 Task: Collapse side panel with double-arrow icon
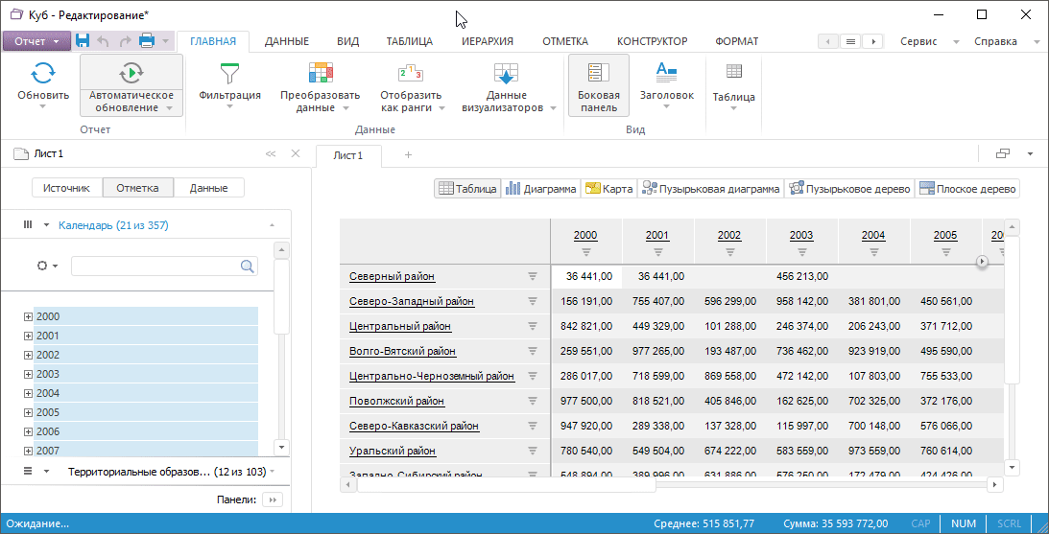click(271, 153)
